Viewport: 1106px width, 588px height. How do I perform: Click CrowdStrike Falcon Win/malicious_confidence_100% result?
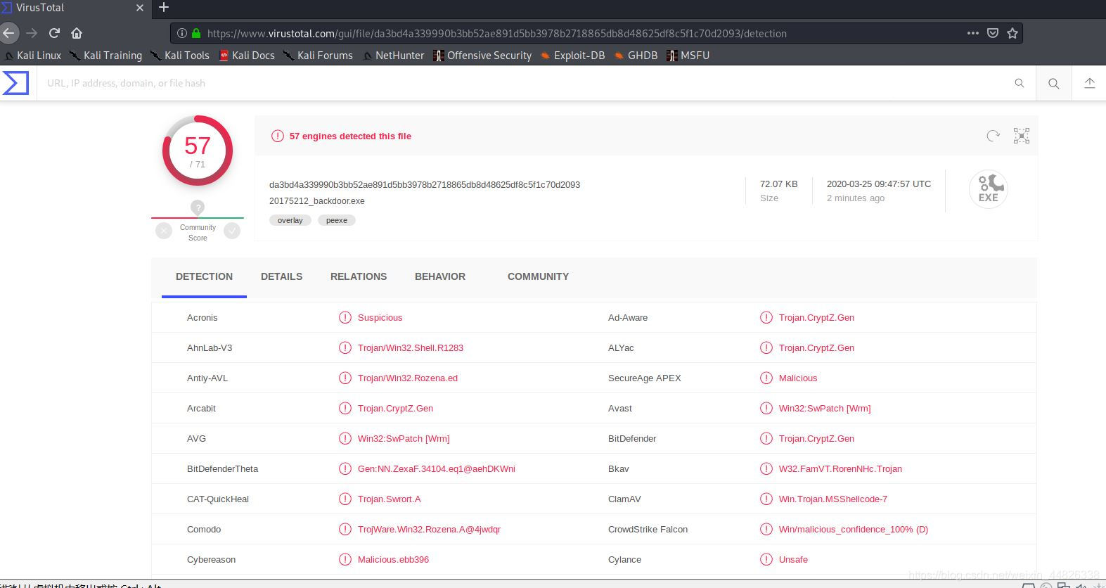pos(854,530)
